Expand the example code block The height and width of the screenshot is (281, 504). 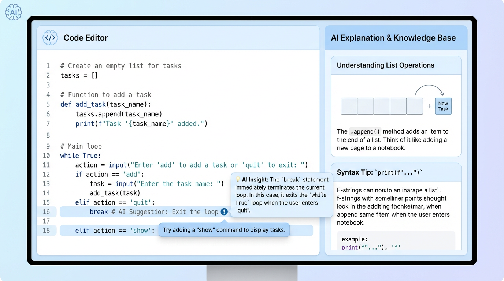coord(396,241)
